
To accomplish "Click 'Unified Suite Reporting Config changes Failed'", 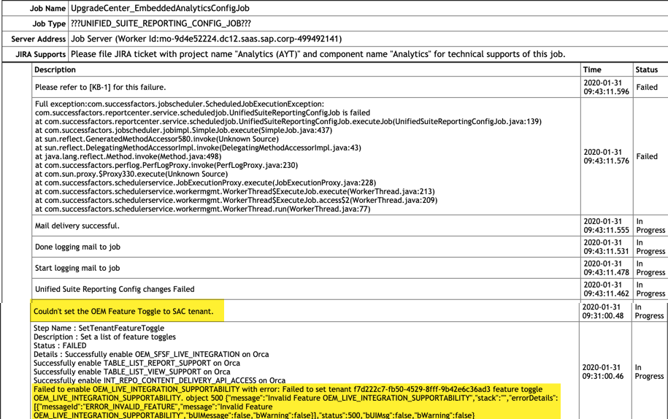I will [115, 289].
